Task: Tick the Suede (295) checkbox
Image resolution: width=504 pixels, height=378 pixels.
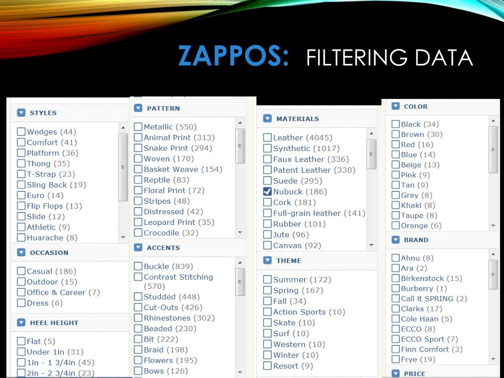Action: pyautogui.click(x=267, y=181)
